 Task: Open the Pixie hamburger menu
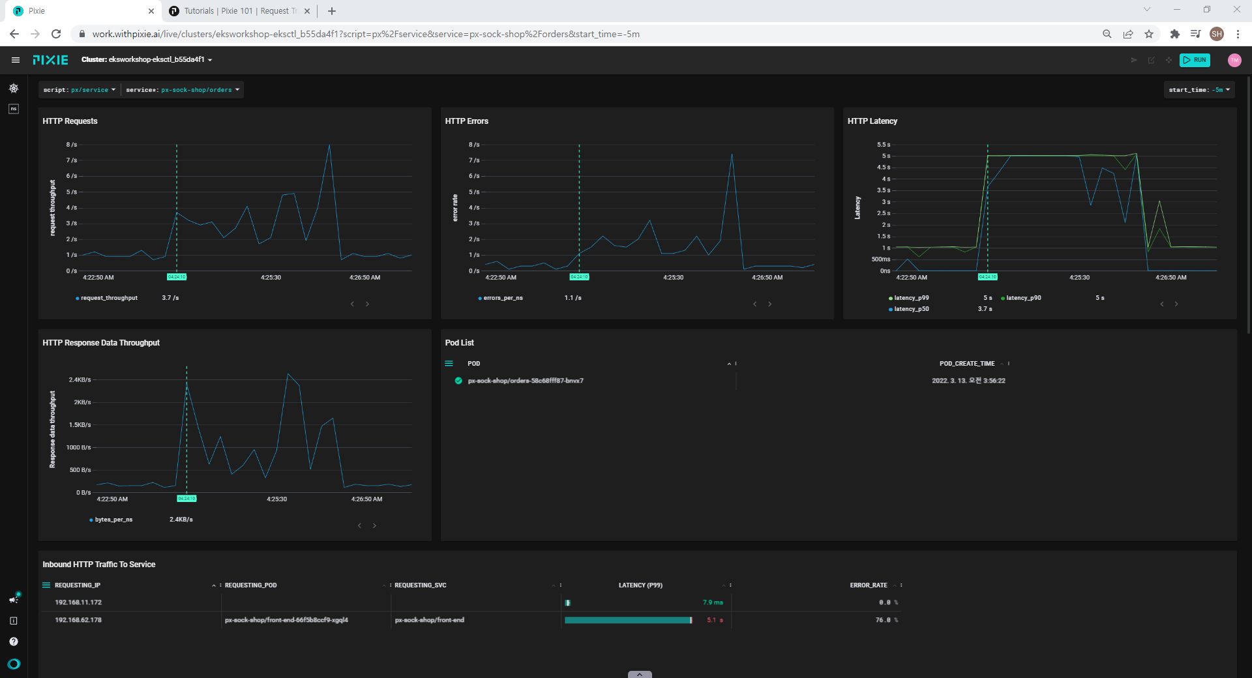point(15,60)
